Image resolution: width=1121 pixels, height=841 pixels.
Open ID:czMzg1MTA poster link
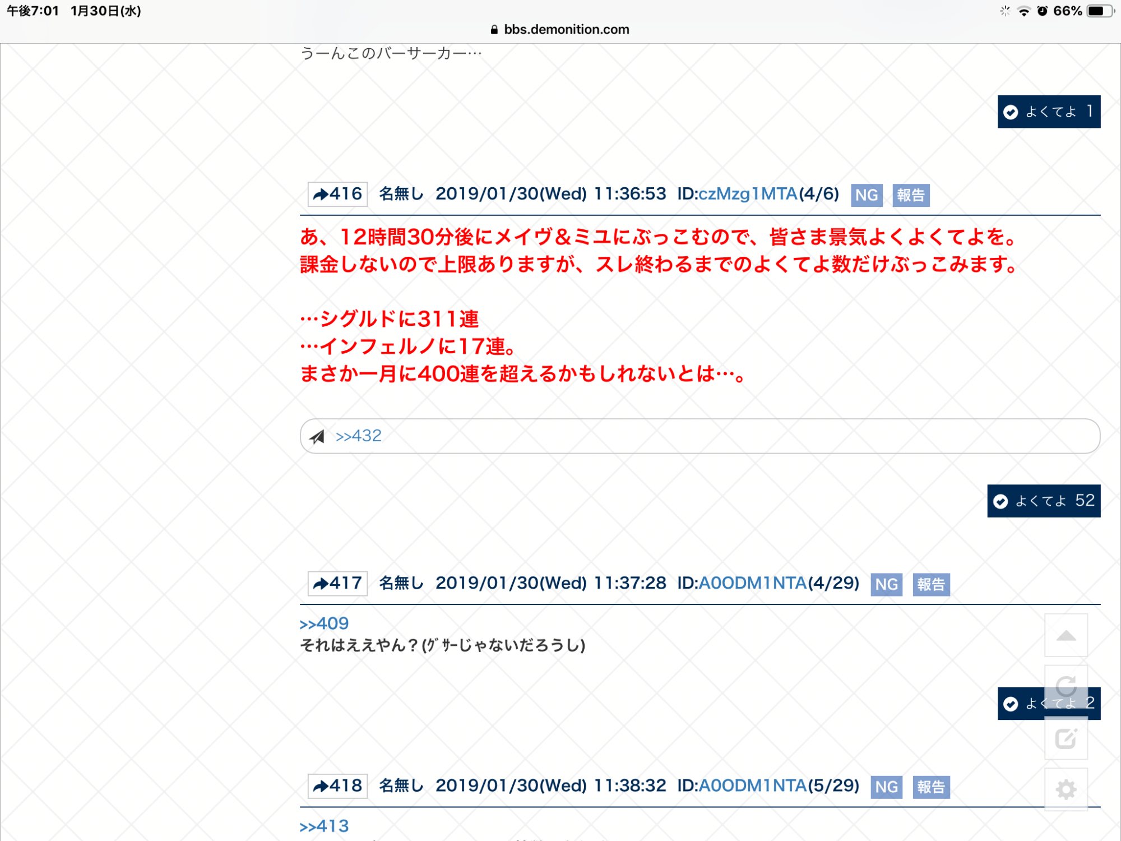[748, 194]
